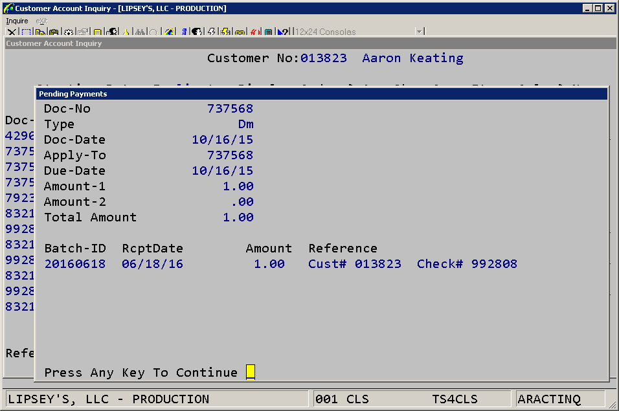Viewport: 619px width, 411px height.
Task: Click the Apply-To value 737568
Action: click(x=230, y=155)
